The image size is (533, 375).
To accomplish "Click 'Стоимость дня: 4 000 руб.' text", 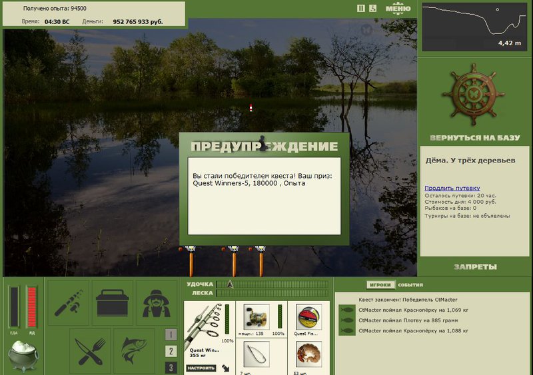I will click(460, 202).
